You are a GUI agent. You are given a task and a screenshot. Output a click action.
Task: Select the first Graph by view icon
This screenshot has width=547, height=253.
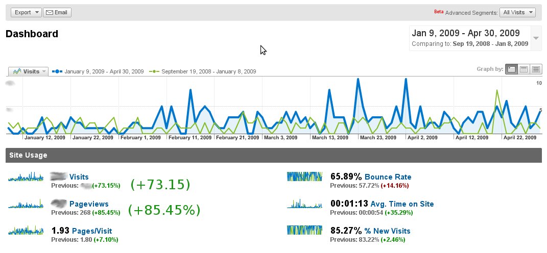coord(511,69)
